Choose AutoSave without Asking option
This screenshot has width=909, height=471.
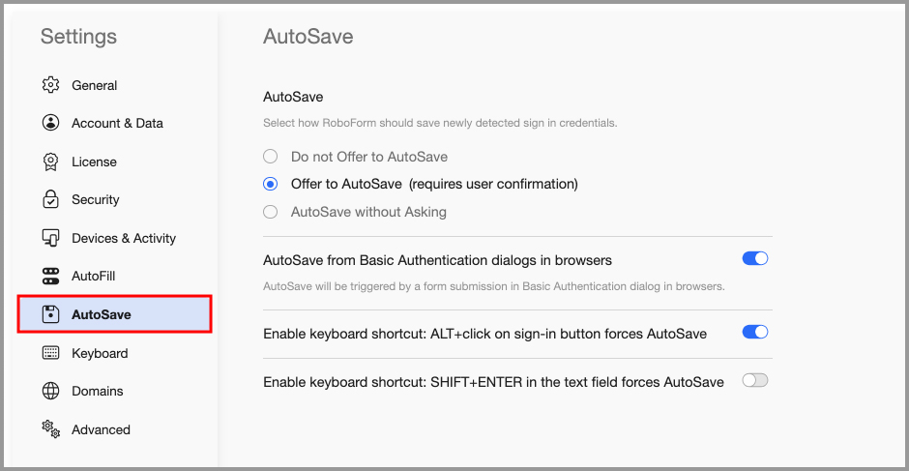(271, 212)
